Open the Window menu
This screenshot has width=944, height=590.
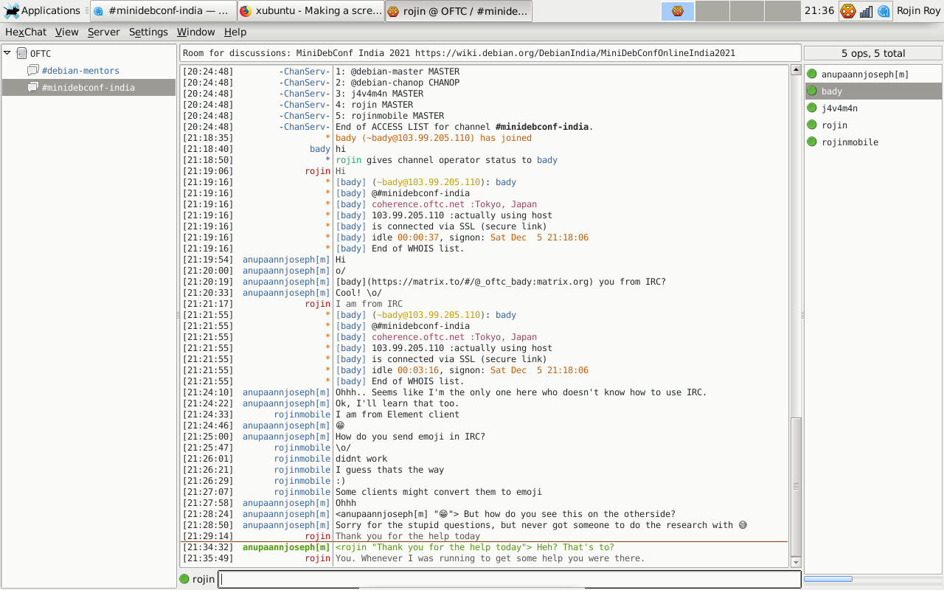pos(196,32)
